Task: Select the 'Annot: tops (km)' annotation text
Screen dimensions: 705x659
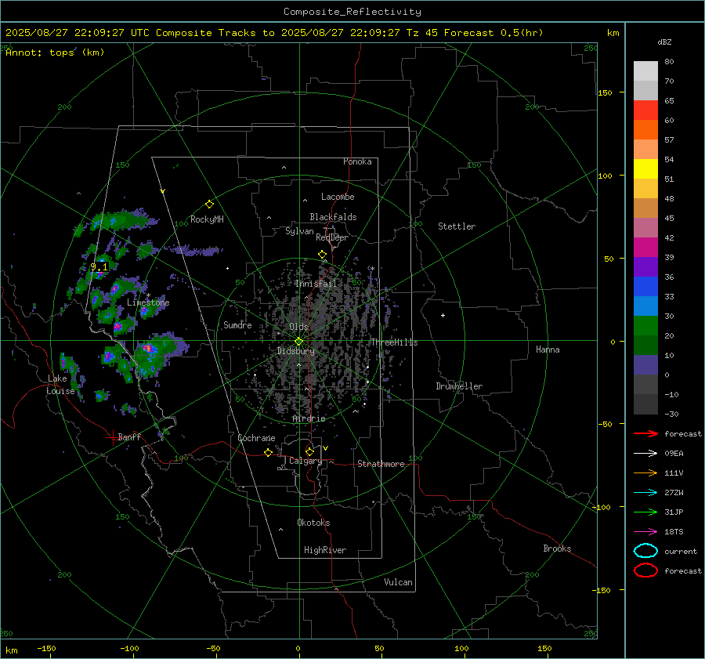Action: coord(55,53)
